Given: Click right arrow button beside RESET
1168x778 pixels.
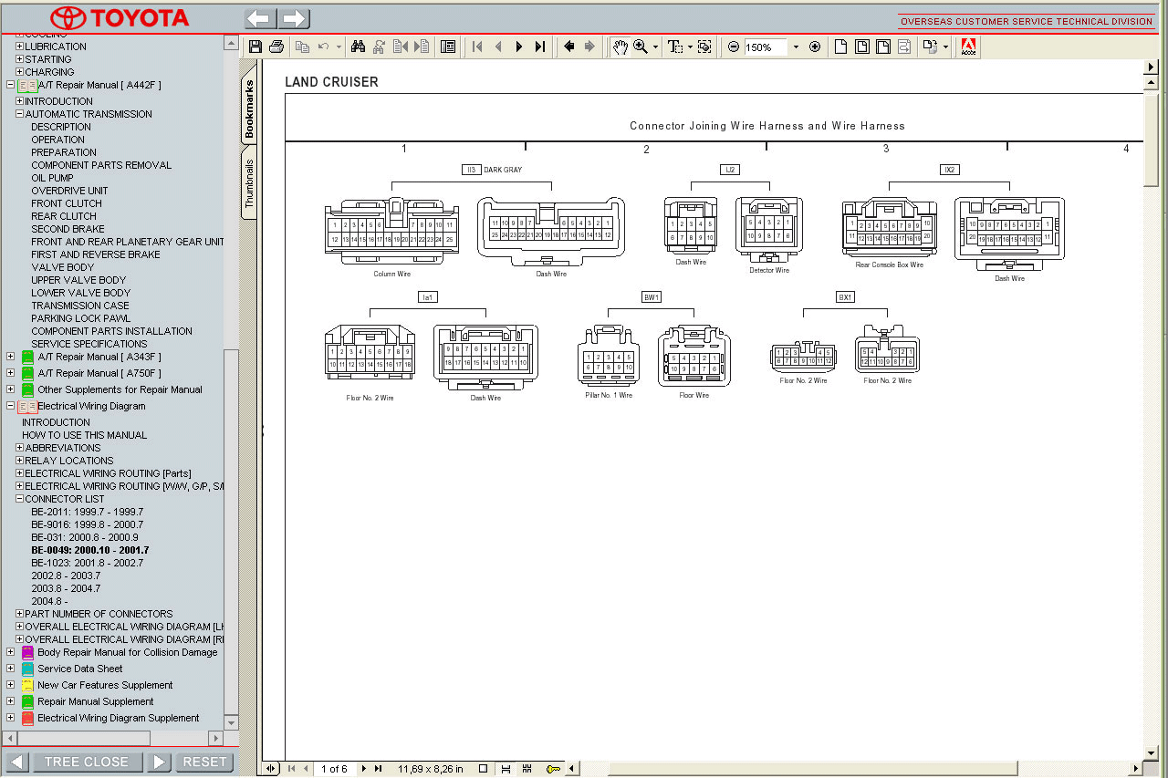Looking at the screenshot, I should click(x=159, y=762).
